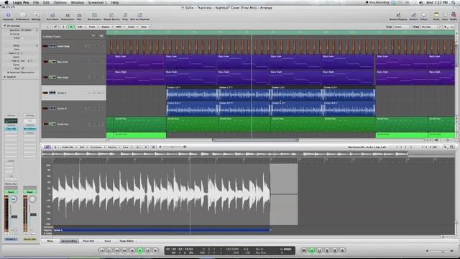460x259 pixels.
Task: Open the Drag dropdown set to Overlap
Action: [x=430, y=27]
